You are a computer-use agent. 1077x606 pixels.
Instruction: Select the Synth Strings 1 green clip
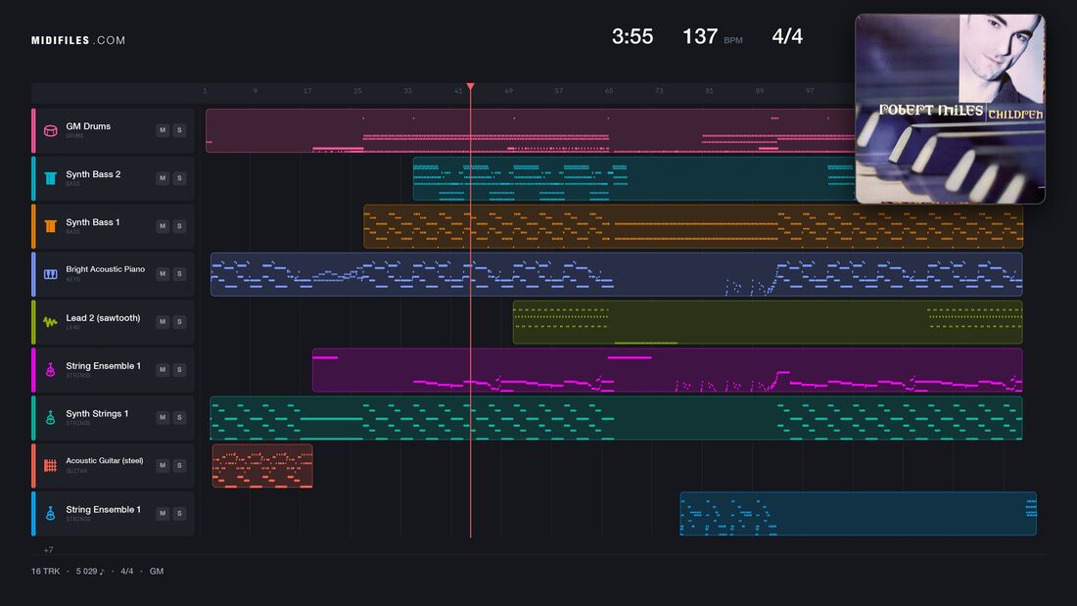[616, 418]
